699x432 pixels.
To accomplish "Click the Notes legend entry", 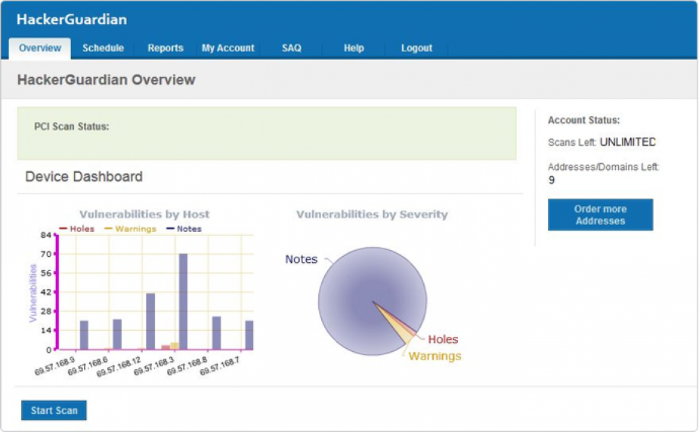I will pyautogui.click(x=184, y=229).
